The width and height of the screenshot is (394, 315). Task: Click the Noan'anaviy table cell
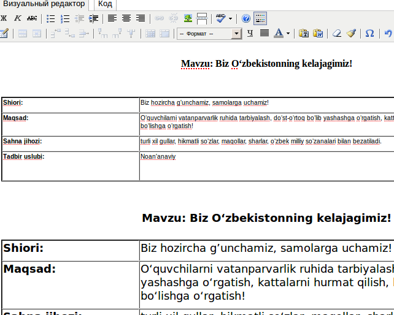[267, 166]
